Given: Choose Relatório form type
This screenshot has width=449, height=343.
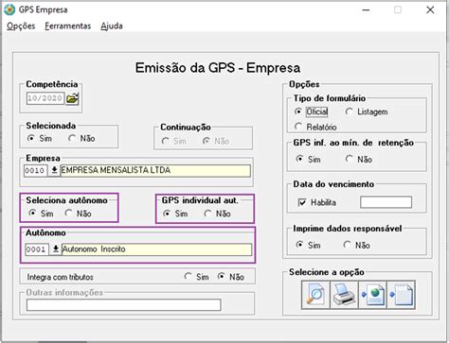Looking at the screenshot, I should coord(315,127).
